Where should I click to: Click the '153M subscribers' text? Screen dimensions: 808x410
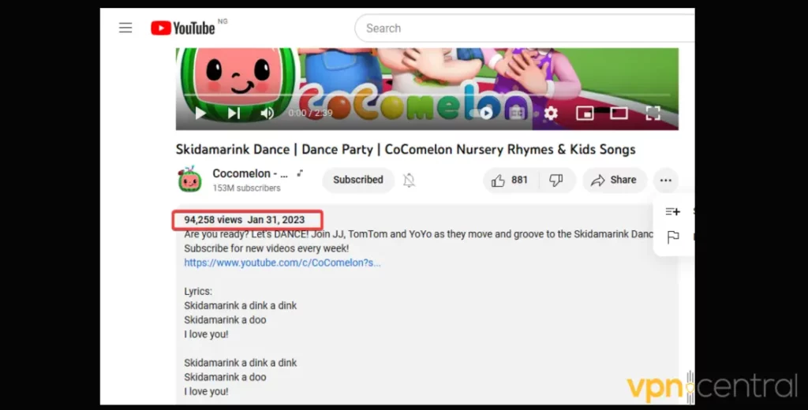246,188
